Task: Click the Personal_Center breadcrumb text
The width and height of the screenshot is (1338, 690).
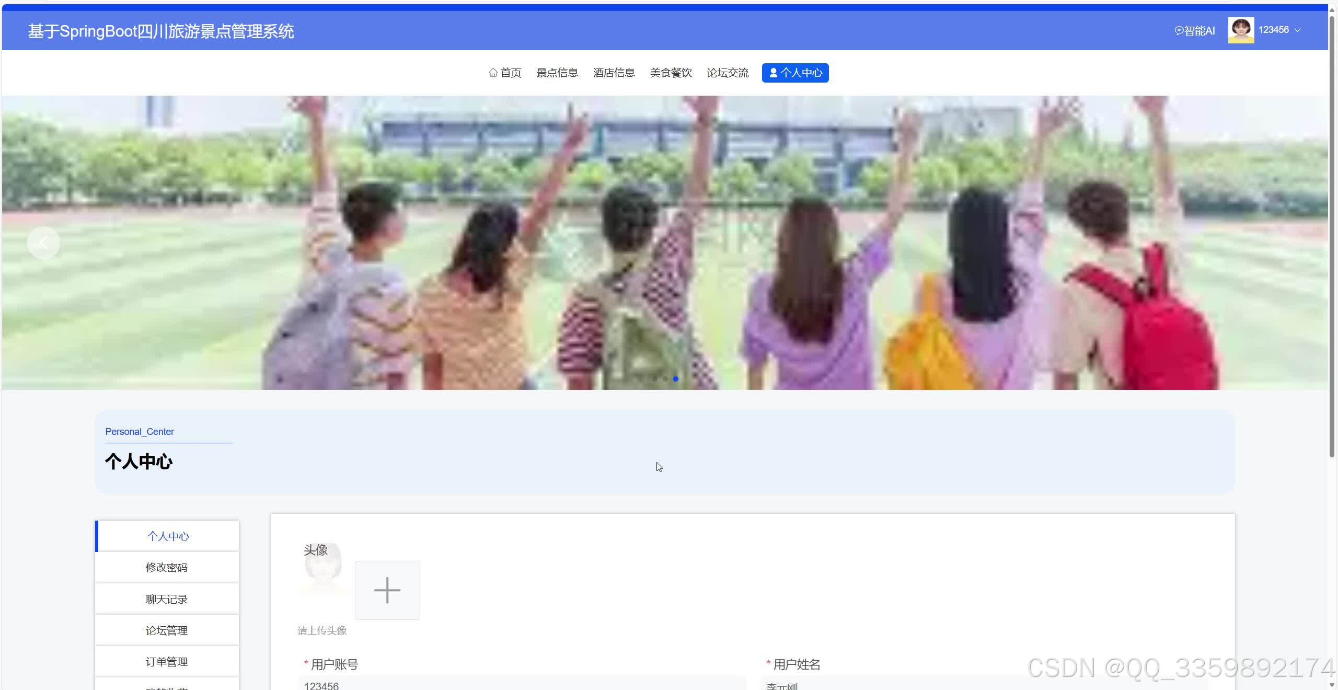Action: pos(140,432)
